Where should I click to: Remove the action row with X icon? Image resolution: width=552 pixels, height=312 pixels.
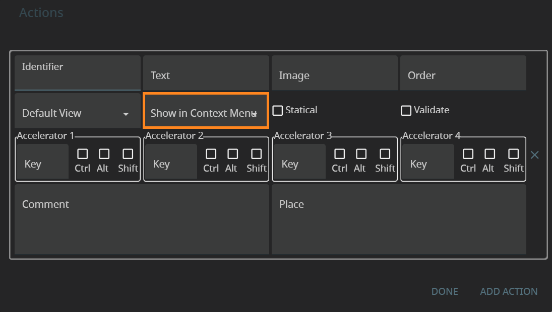point(535,155)
